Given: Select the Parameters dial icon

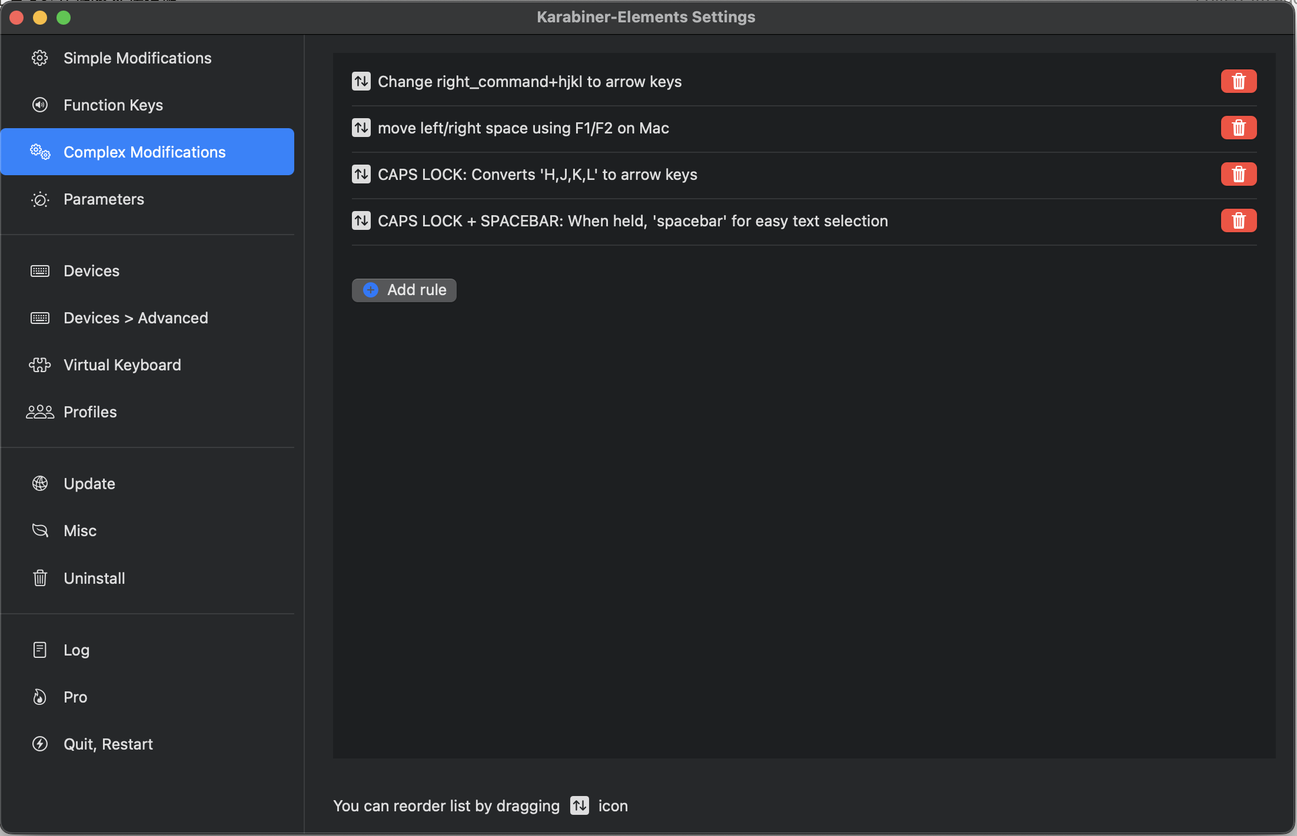Looking at the screenshot, I should click(x=39, y=199).
